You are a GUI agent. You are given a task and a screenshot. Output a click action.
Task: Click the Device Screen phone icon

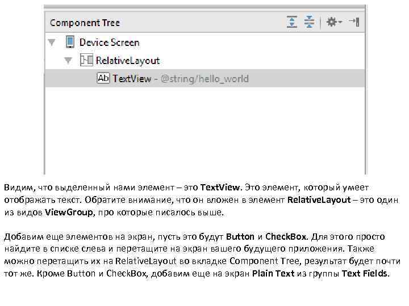point(70,42)
